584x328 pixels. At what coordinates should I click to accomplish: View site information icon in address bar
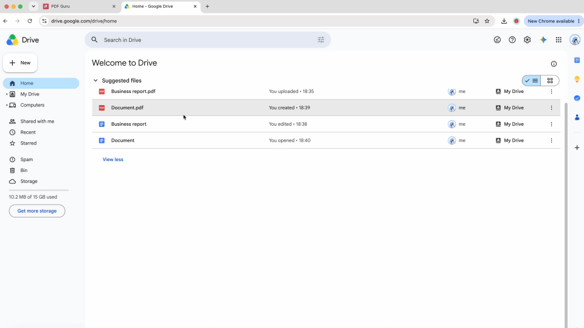(44, 21)
